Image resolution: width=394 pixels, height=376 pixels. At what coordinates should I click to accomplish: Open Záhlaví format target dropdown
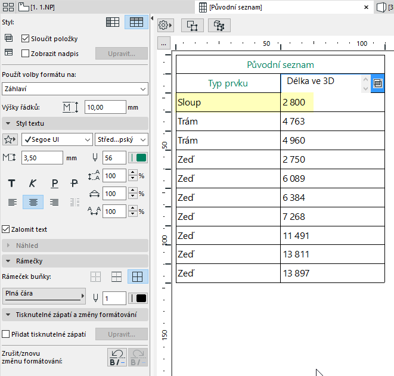(x=75, y=89)
